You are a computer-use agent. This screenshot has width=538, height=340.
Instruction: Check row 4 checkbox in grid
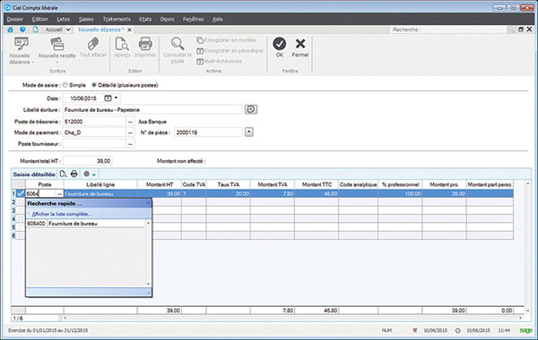click(21, 218)
